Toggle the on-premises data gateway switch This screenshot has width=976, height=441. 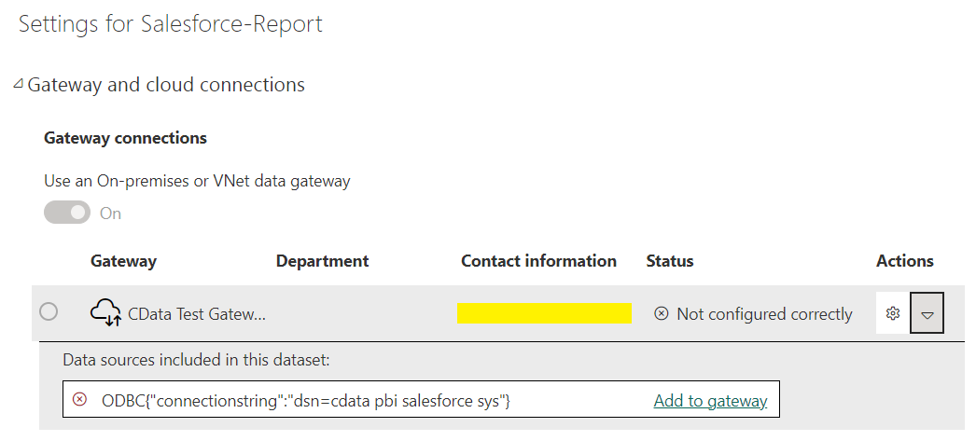(67, 213)
